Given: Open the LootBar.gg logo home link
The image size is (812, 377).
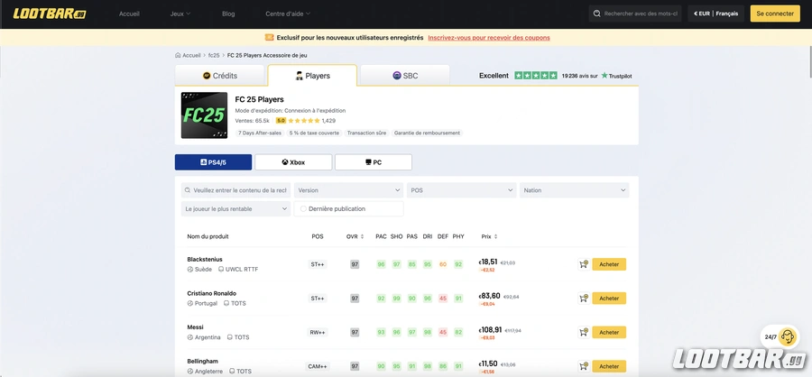Looking at the screenshot, I should [x=50, y=14].
